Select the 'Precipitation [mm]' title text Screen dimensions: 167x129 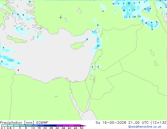pos(17,123)
